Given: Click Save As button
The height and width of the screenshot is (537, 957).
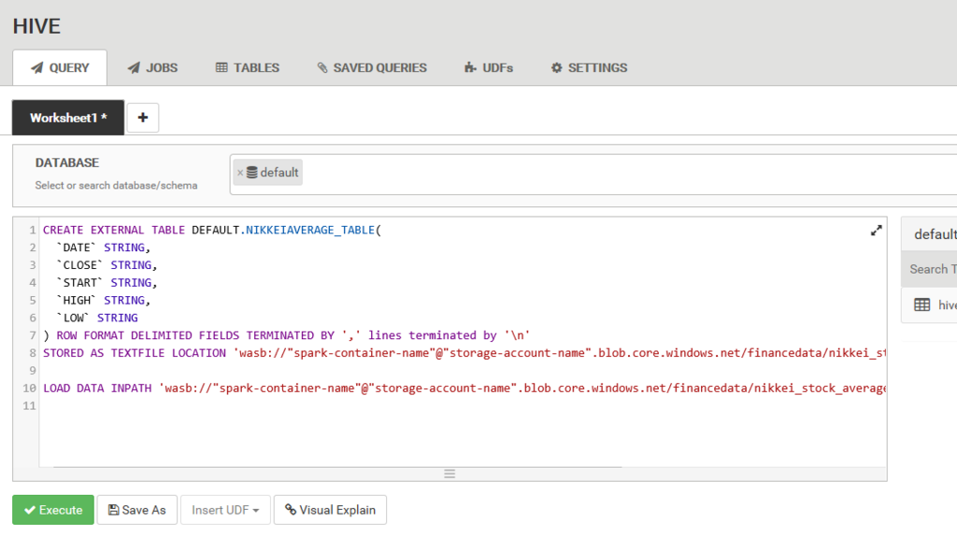Looking at the screenshot, I should pos(136,510).
